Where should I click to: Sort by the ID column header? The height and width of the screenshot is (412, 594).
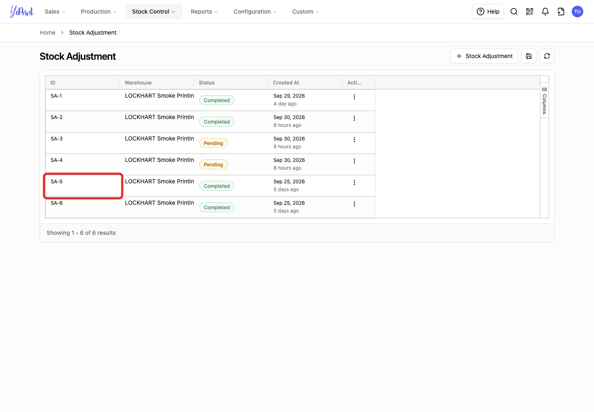point(82,83)
